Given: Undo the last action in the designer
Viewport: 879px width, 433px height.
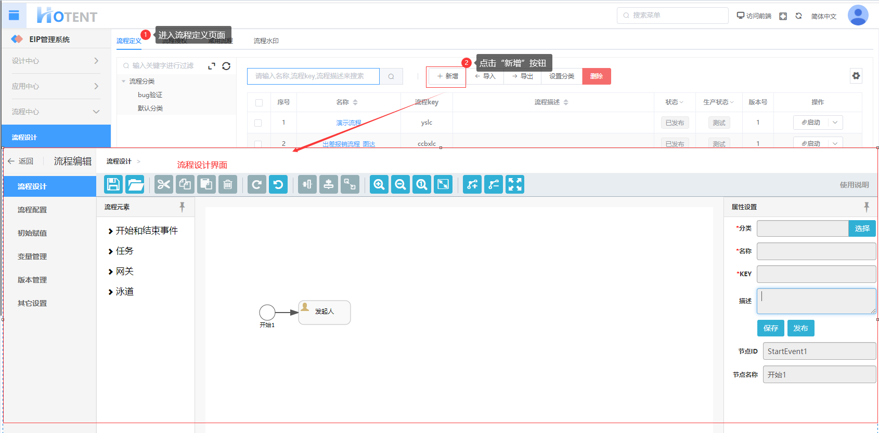Looking at the screenshot, I should (278, 184).
